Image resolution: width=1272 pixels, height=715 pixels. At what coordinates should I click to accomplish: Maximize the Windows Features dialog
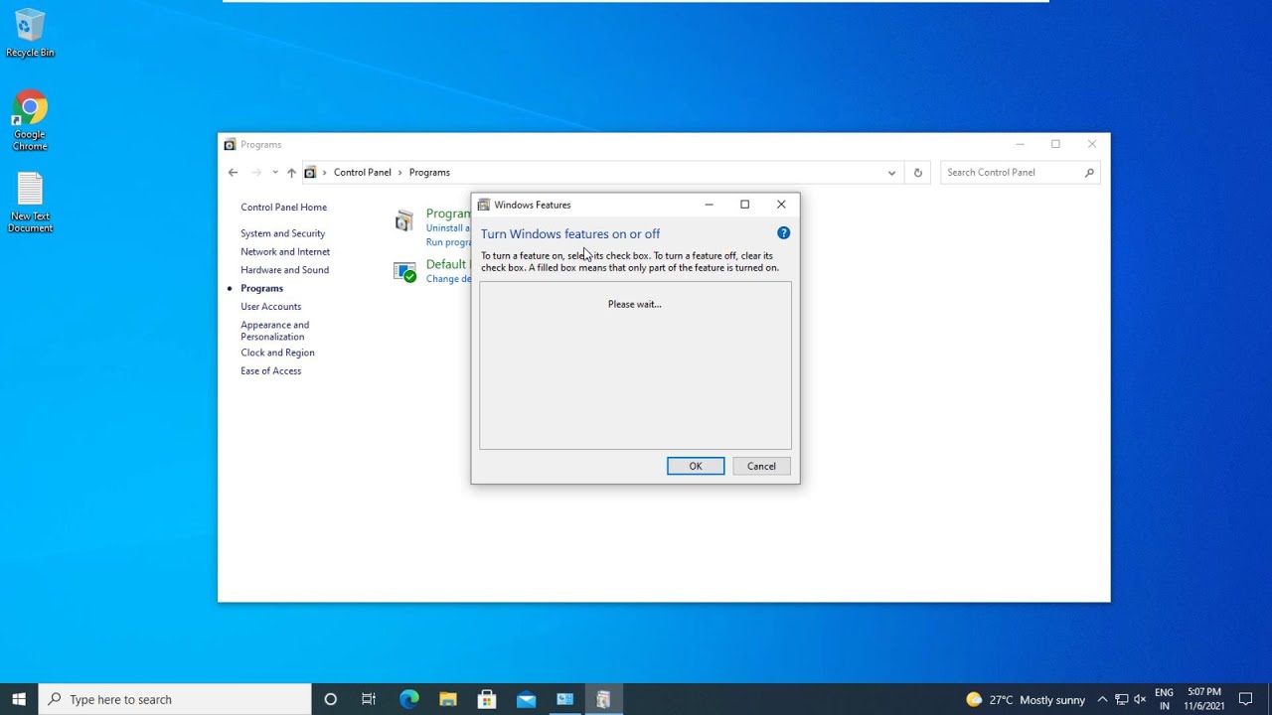coord(744,205)
